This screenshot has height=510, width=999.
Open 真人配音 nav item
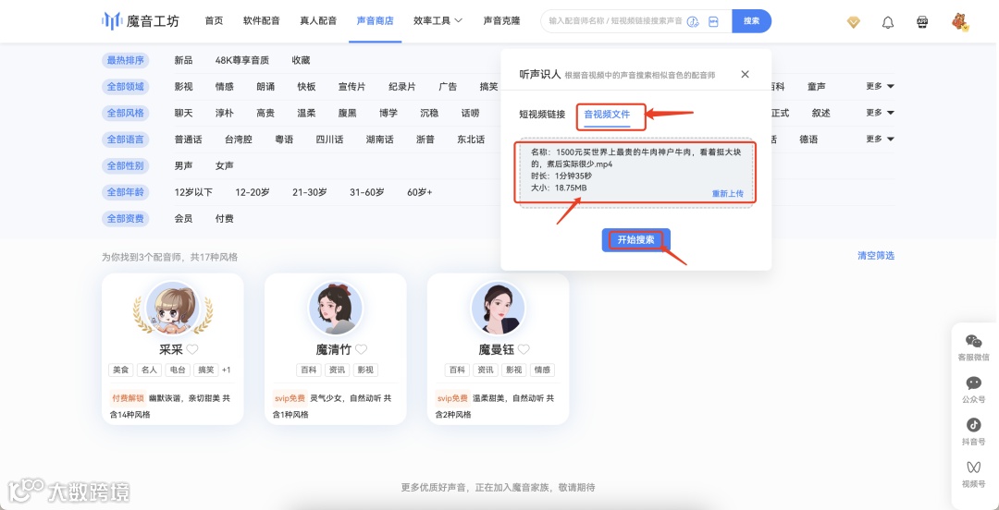click(318, 21)
